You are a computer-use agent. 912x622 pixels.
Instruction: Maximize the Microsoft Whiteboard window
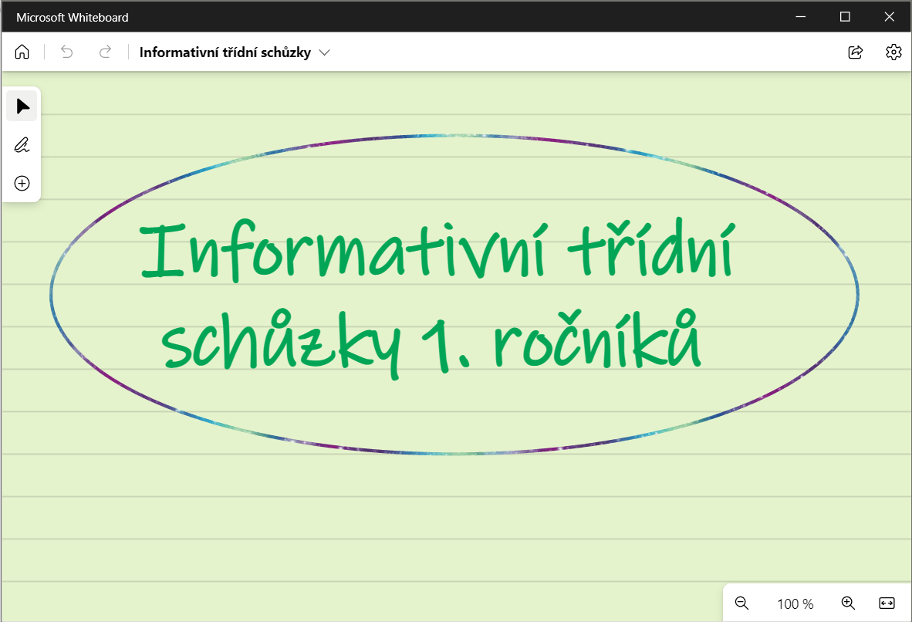pos(845,16)
